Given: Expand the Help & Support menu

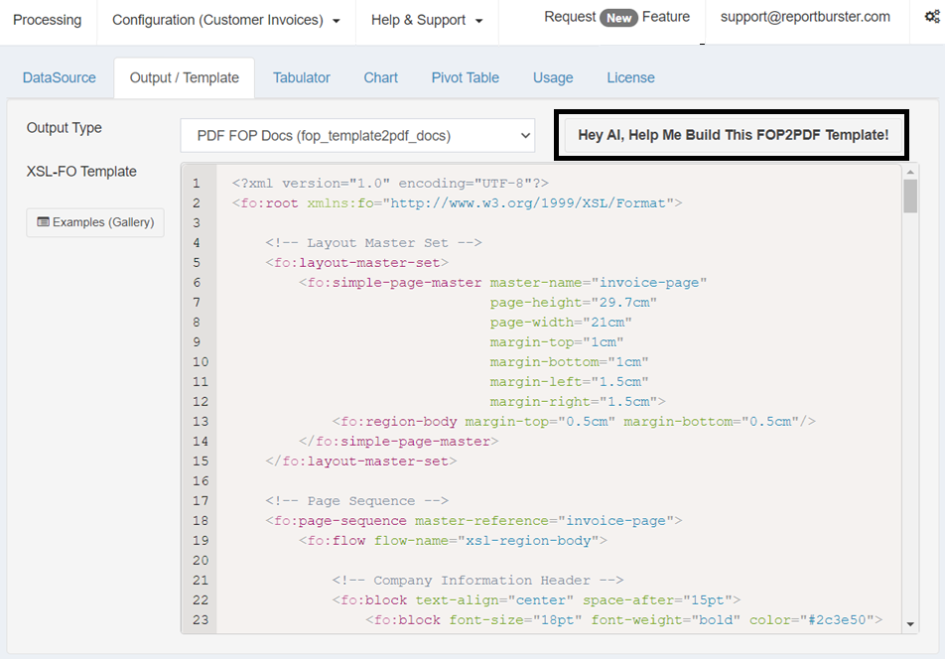Looking at the screenshot, I should tap(427, 20).
